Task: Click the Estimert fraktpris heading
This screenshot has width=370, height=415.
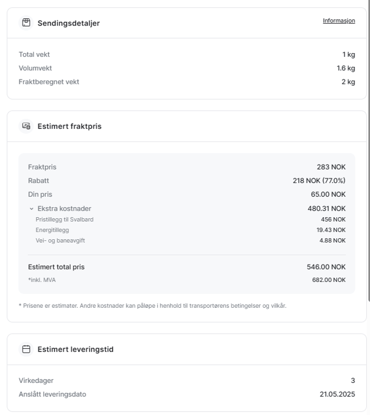Action: coord(69,126)
